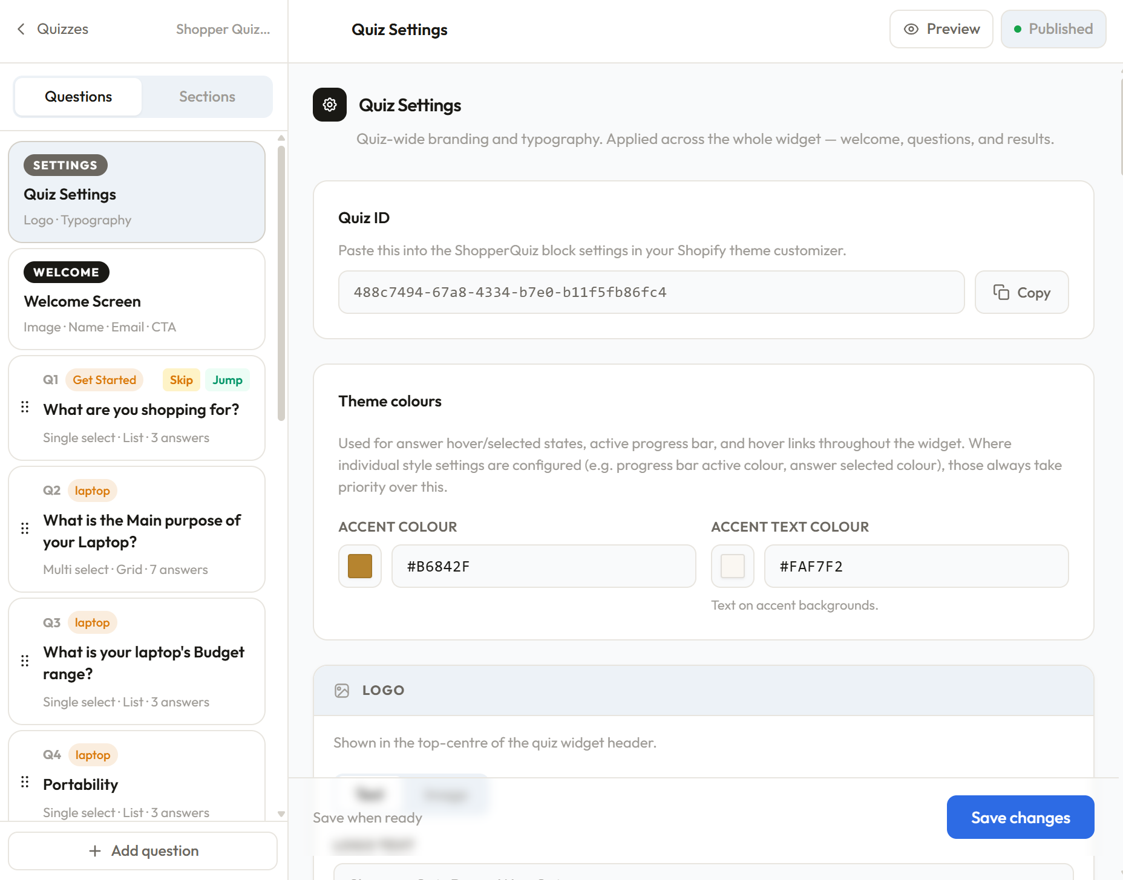Click the 'Theme colours' heading

[390, 401]
